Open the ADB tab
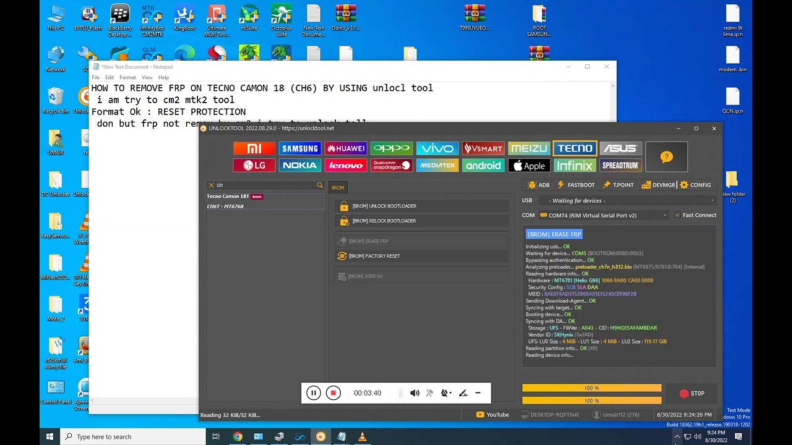Image resolution: width=792 pixels, height=445 pixels. coord(538,185)
